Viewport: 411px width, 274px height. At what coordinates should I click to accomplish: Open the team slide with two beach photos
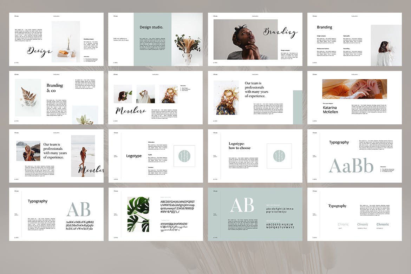[x=56, y=156]
